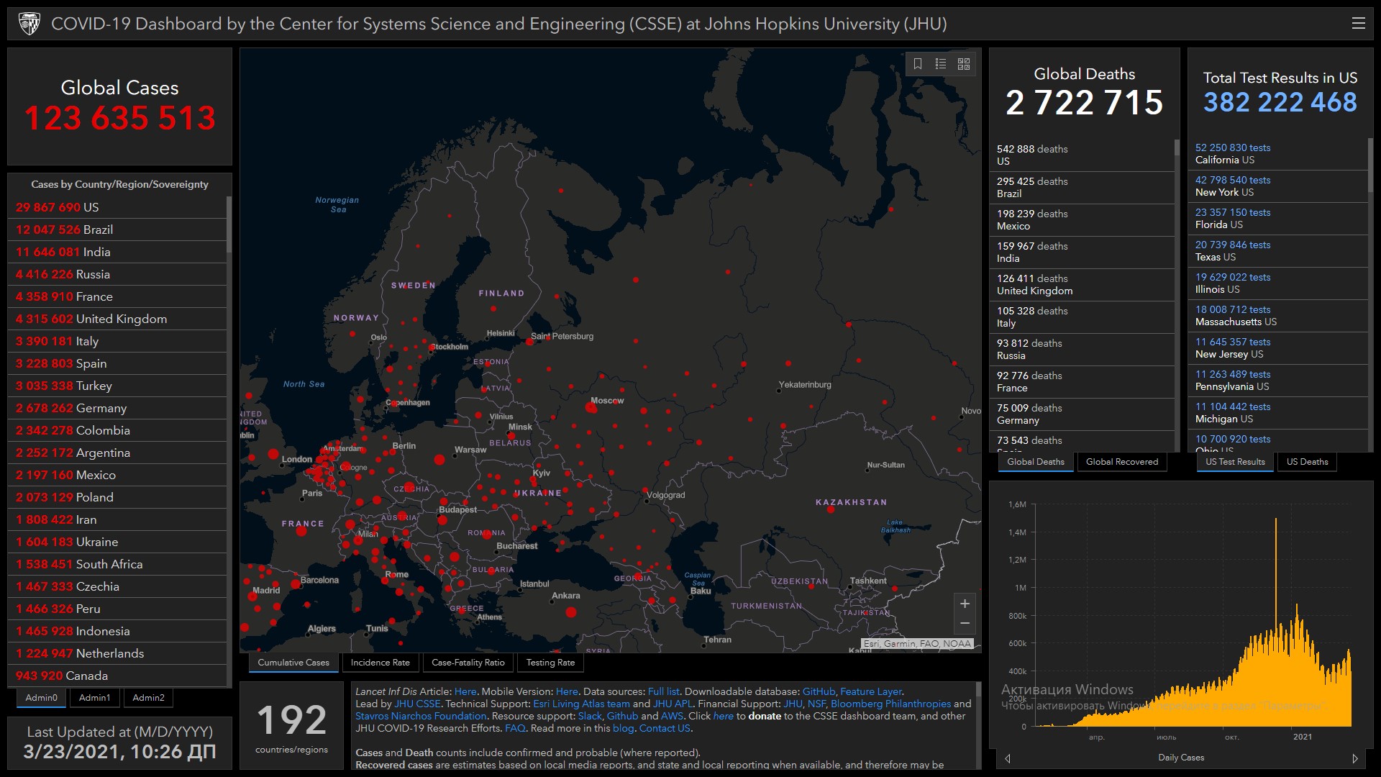Click the country list scrollbar
This screenshot has height=777, width=1381.
pyautogui.click(x=229, y=223)
